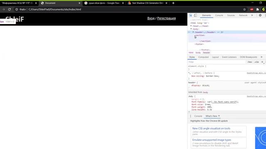Open the drawer three-dot menu
The height and width of the screenshot is (149, 266).
click(190, 116)
